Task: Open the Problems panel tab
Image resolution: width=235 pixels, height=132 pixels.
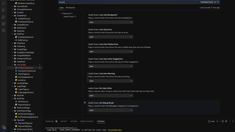Action: (50, 121)
